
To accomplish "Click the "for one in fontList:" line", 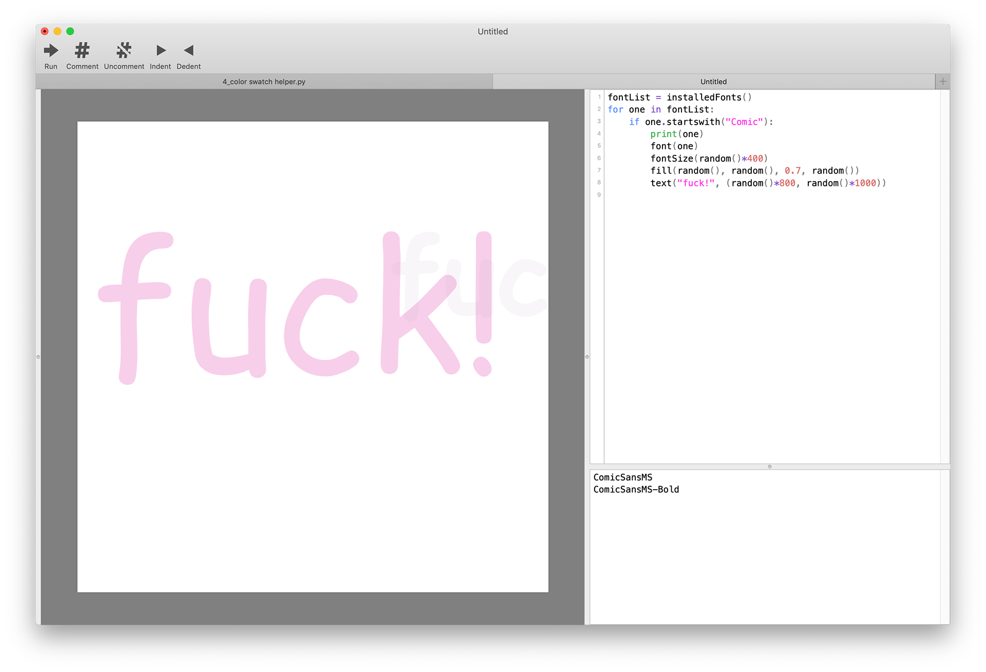I will [660, 110].
